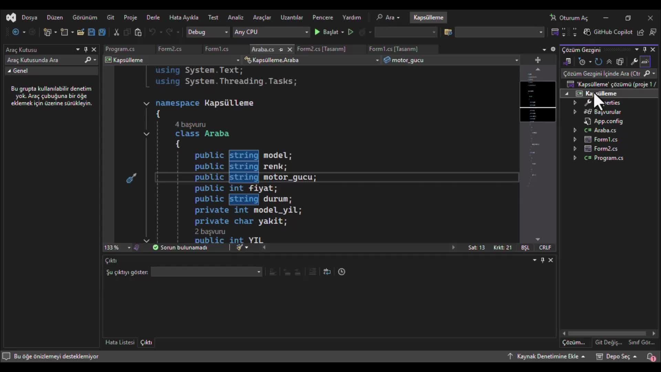Viewport: 661px width, 372px height.
Task: Click the editor tab settings gear icon
Action: pos(553,49)
